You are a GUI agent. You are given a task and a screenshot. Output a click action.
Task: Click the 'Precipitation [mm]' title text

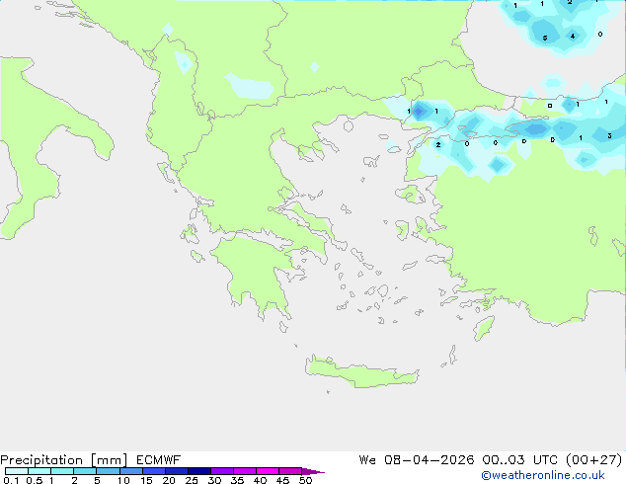pyautogui.click(x=63, y=460)
